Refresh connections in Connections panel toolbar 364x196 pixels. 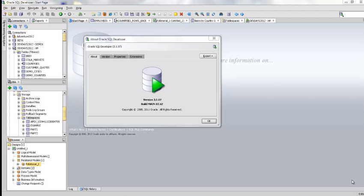point(15,27)
